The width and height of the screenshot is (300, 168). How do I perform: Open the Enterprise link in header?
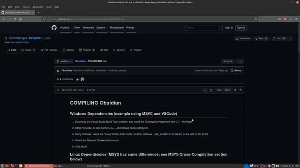[x=88, y=28]
